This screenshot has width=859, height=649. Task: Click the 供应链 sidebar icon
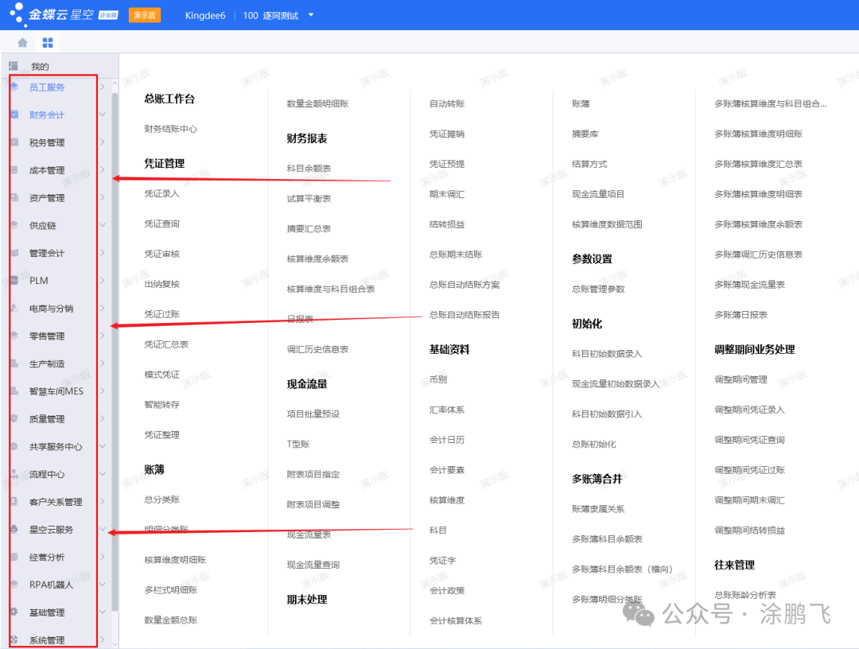(x=14, y=226)
